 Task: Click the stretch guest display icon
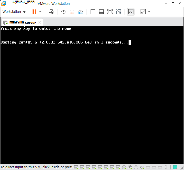pos(143,12)
